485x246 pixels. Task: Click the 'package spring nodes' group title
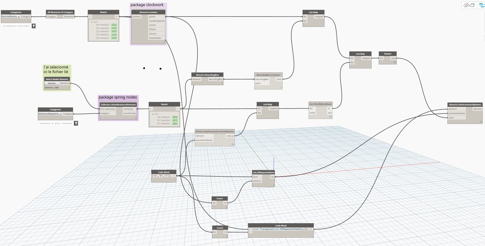(118, 97)
